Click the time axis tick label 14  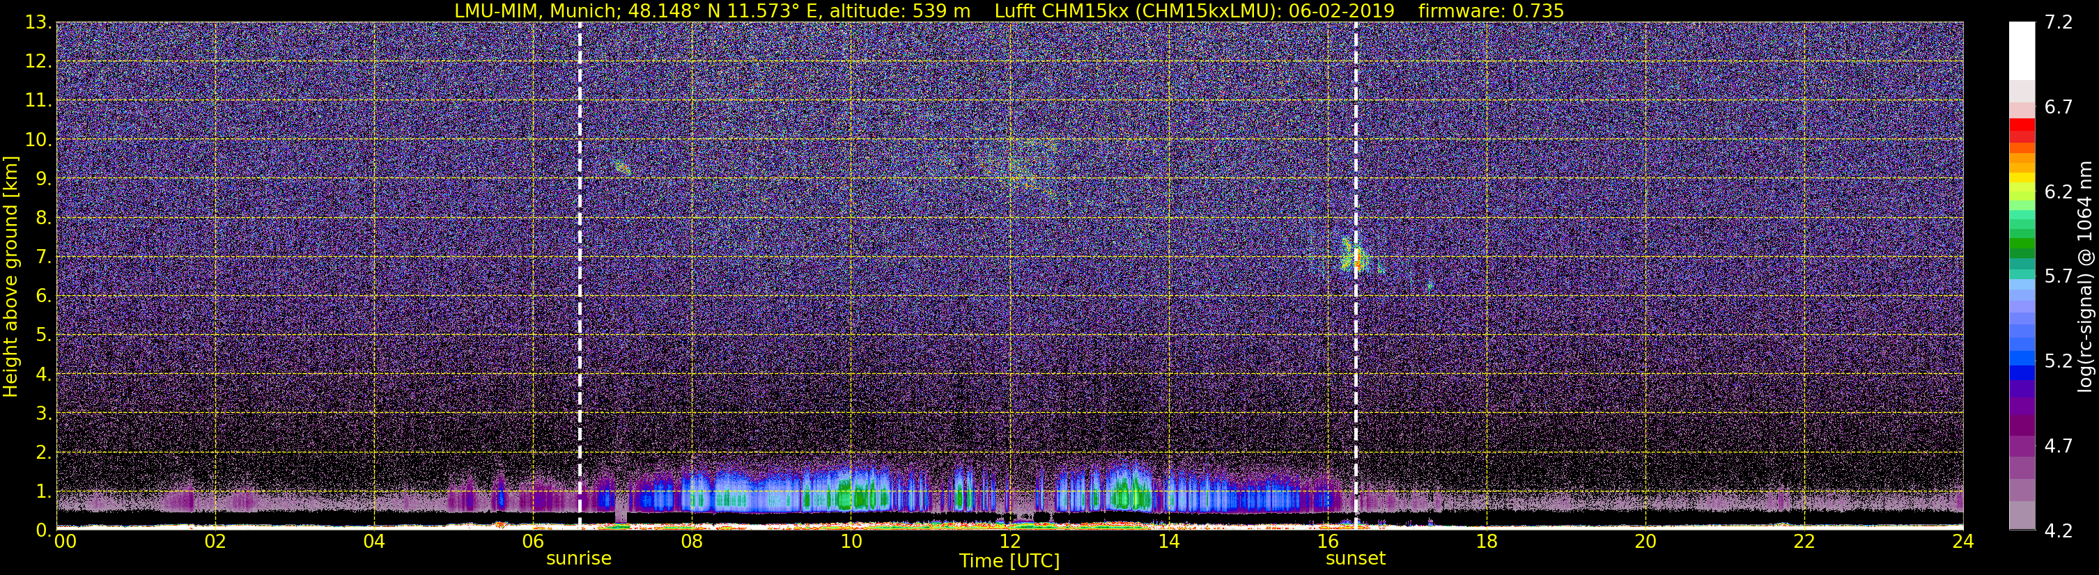coord(1168,542)
